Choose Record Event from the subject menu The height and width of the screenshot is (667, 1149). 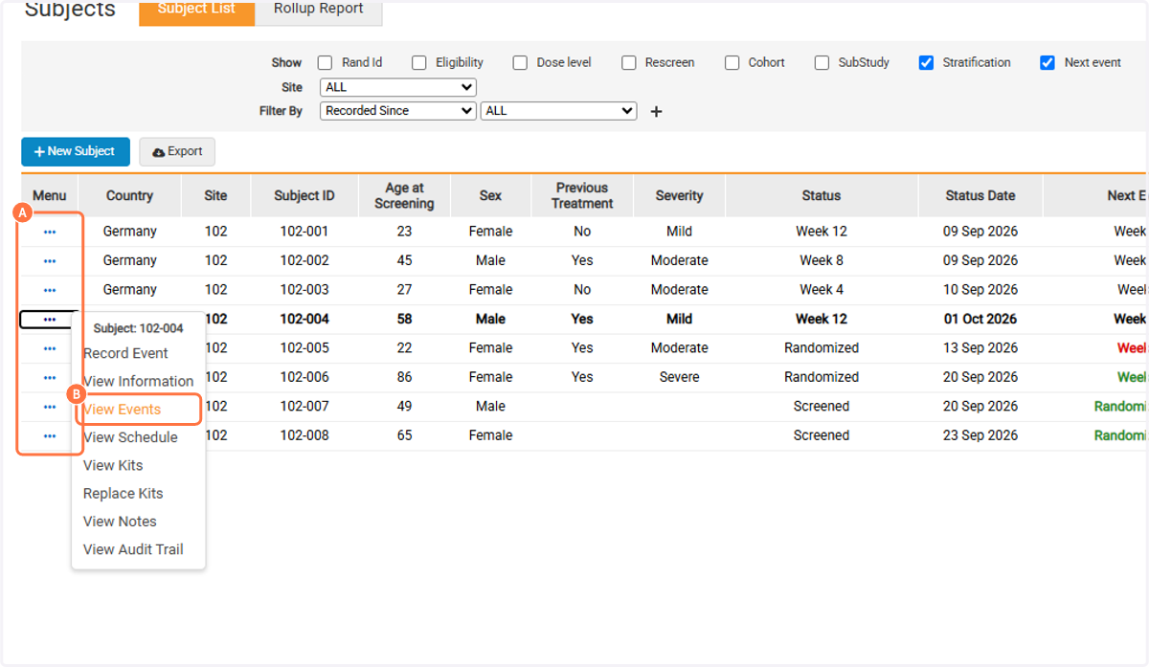tap(125, 353)
